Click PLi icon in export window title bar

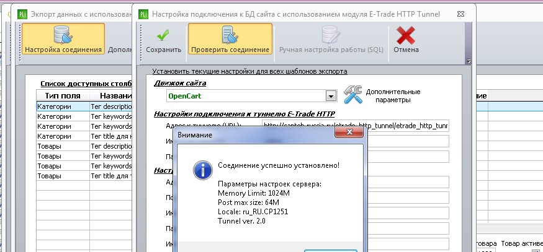pyautogui.click(x=22, y=14)
